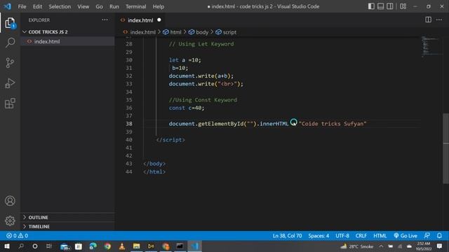The width and height of the screenshot is (449, 252).
Task: Click the VS Code logo icon
Action: point(7,6)
